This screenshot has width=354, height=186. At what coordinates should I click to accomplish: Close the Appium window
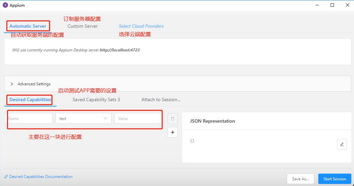click(x=347, y=5)
